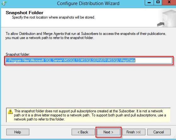This screenshot has width=176, height=140.
Task: Open Help for the wizard
Action: [x=18, y=132]
